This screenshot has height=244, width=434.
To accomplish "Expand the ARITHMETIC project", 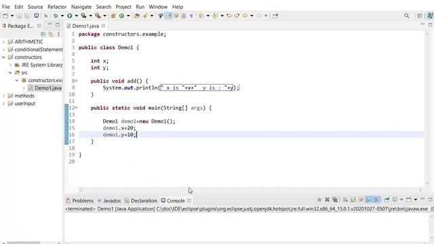I will point(3,42).
